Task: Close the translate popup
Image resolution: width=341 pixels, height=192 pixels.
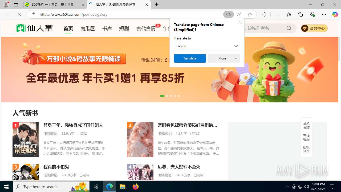Action: tap(240, 22)
